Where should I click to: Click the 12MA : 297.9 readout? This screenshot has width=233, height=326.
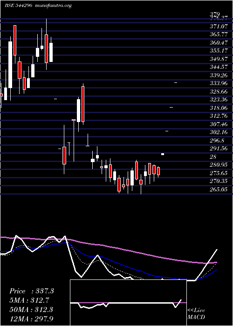(x=31, y=319)
